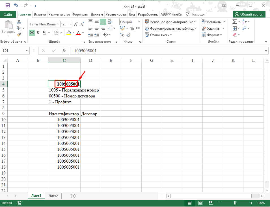270x207 pixels.
Task: Increase the decimal places
Action: pyautogui.click(x=122, y=35)
